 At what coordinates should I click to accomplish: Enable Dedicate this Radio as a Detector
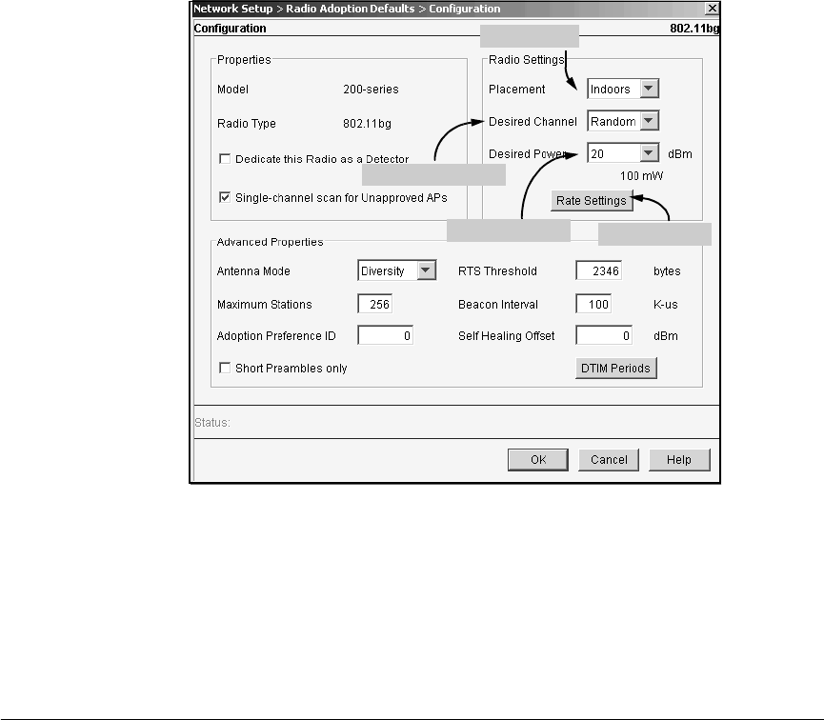225,159
